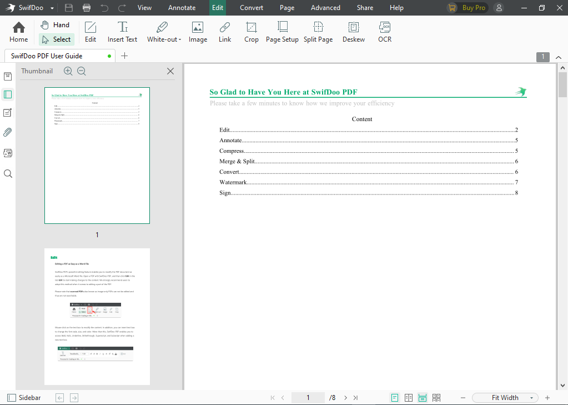Toggle the Sidebar visibility
568x405 pixels.
pyautogui.click(x=24, y=398)
